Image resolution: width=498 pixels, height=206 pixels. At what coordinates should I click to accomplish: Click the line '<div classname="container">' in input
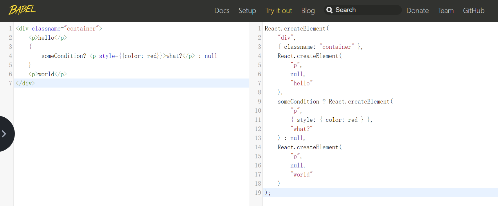[59, 28]
